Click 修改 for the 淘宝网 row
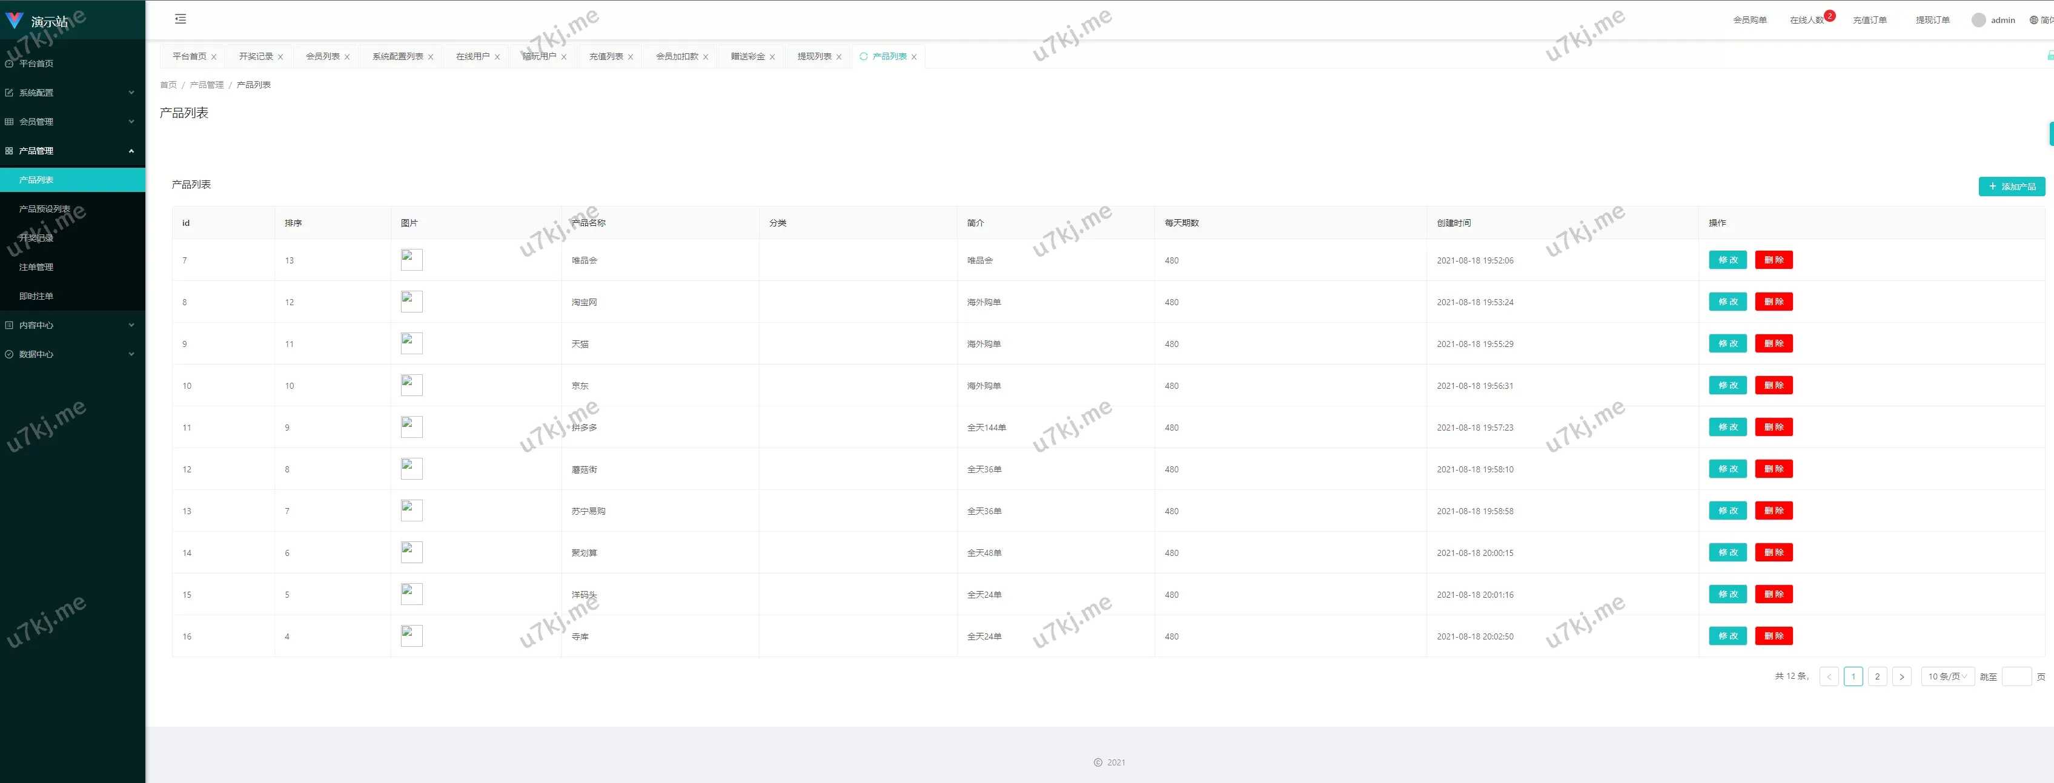 pyautogui.click(x=1727, y=302)
